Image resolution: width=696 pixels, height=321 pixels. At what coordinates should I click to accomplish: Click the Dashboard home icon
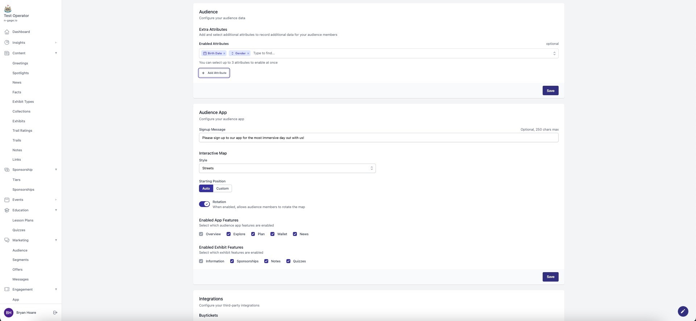pos(7,32)
